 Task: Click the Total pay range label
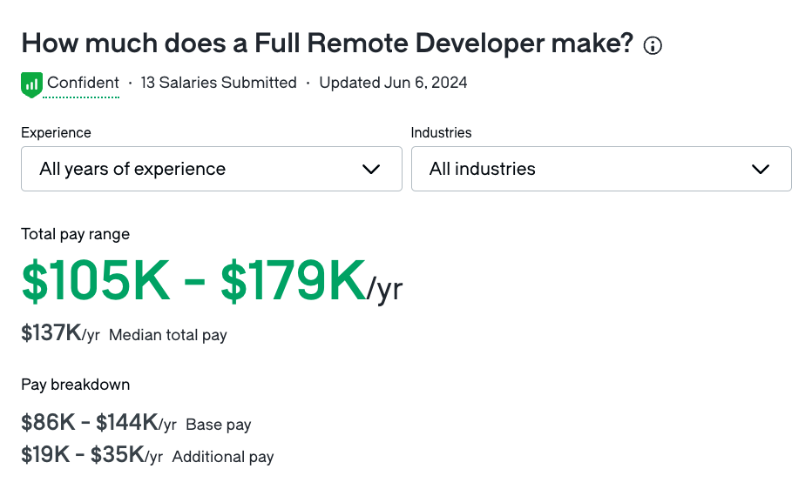point(76,235)
